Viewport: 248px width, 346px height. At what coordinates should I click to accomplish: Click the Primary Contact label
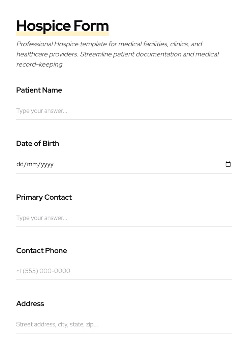44,197
